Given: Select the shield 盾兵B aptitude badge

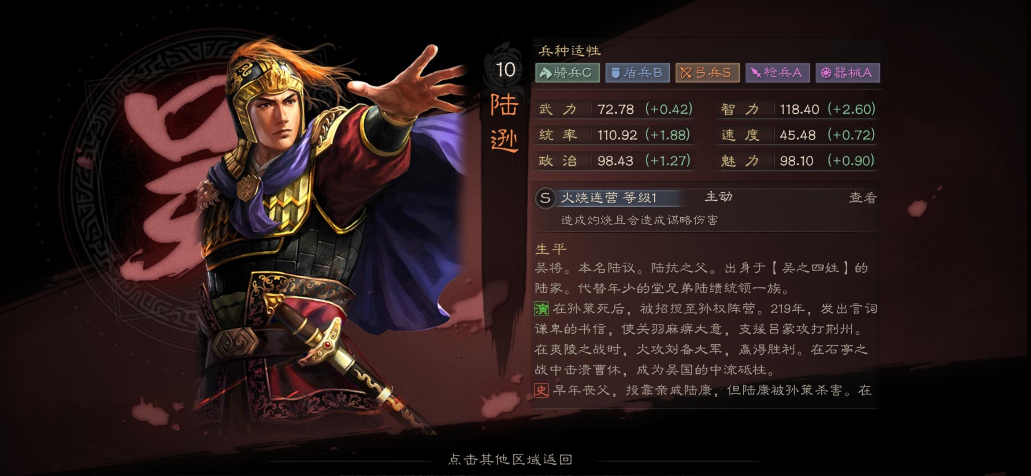Looking at the screenshot, I should pos(638,73).
